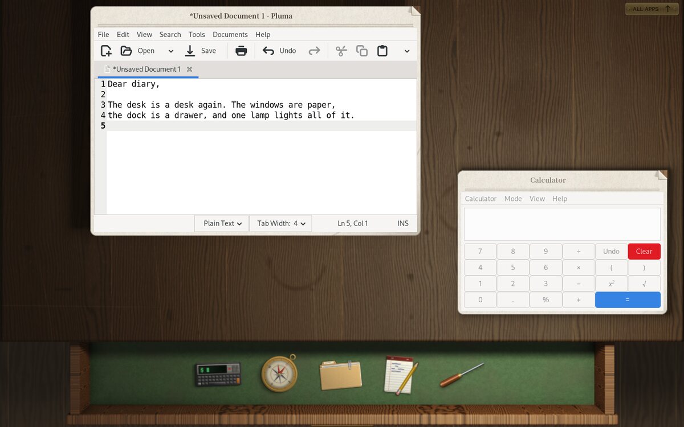Open the Mode menu in Calculator
684x427 pixels.
click(513, 199)
